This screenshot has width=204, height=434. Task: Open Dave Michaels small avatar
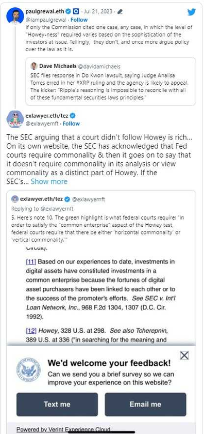[34, 66]
